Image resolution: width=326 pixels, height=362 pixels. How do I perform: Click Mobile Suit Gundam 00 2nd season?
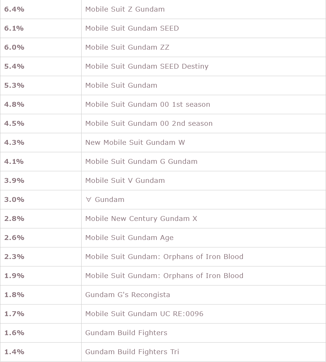point(149,123)
